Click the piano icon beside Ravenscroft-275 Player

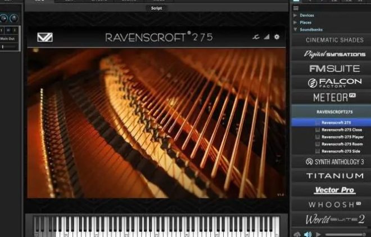tap(318, 137)
